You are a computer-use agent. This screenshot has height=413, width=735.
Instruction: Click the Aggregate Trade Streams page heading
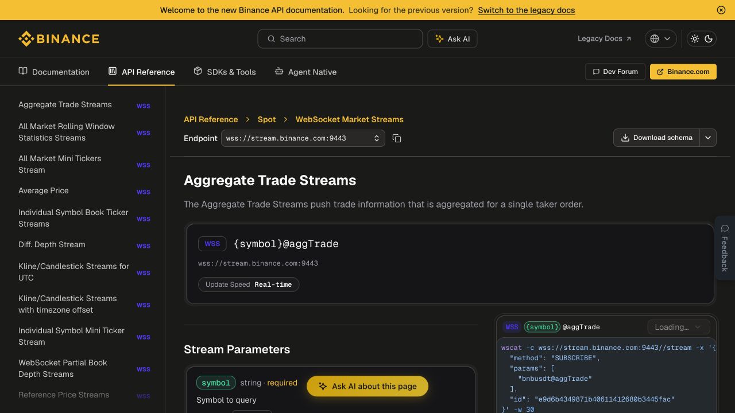[x=270, y=180]
